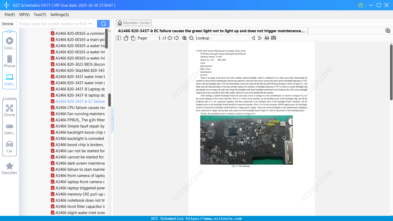393x221 pixels.
Task: Open the Courses category in sidebar
Action: tap(10, 43)
